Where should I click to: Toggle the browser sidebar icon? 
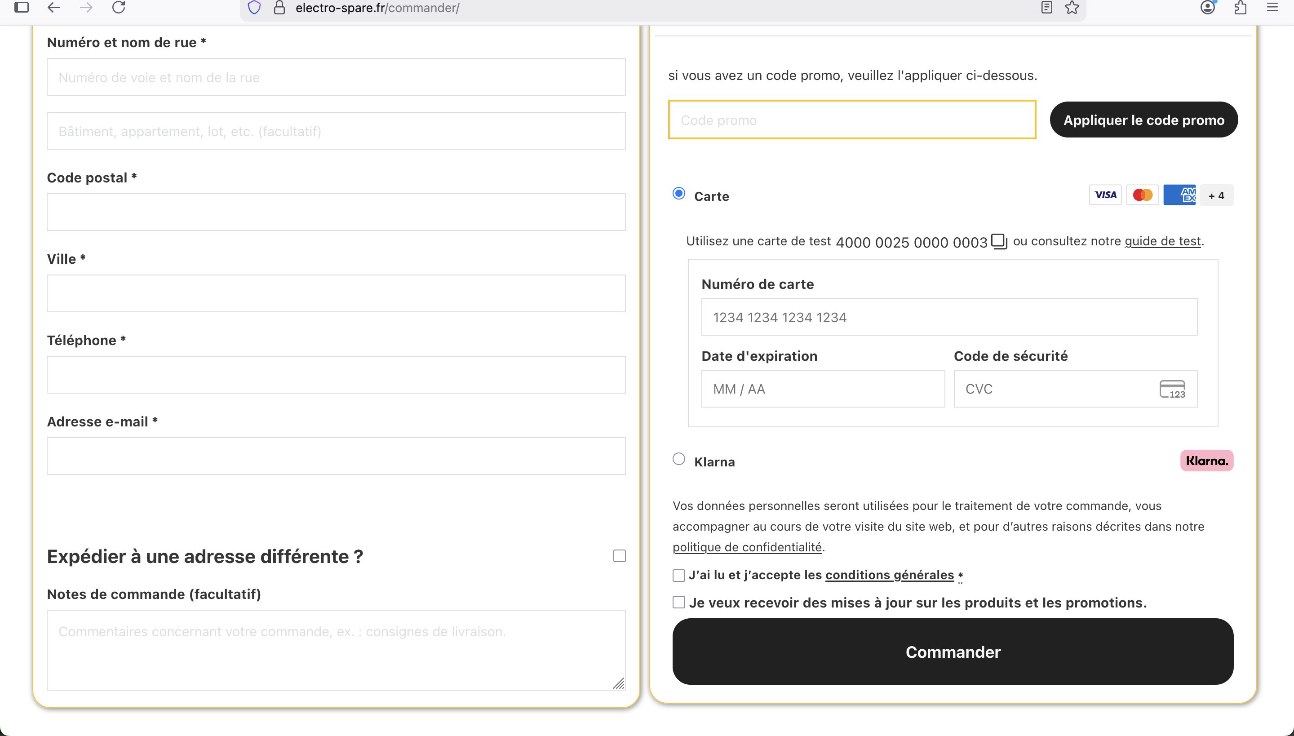click(x=21, y=8)
